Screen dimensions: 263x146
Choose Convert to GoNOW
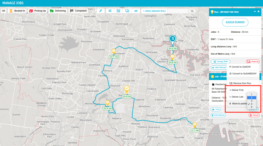tap(243, 67)
